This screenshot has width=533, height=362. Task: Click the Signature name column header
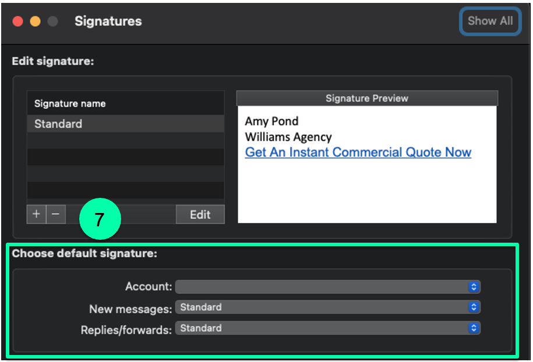(x=125, y=103)
